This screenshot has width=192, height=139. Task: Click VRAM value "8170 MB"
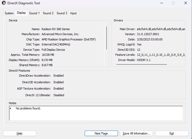(47, 60)
